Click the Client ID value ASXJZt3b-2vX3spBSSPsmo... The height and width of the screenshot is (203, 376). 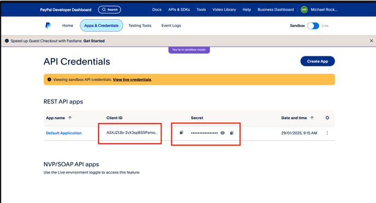(132, 132)
